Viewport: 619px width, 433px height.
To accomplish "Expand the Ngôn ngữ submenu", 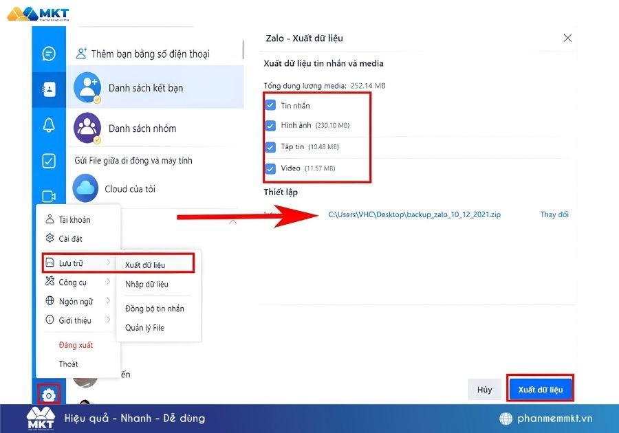I will 76,300.
